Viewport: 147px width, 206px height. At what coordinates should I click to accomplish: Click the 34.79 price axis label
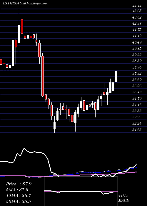[137, 99]
